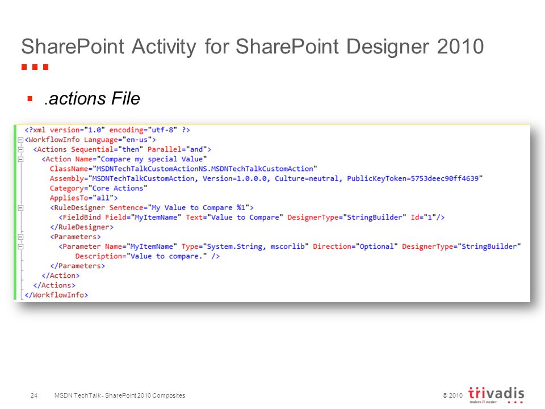This screenshot has height=409, width=545.
Task: Click the "Compare my special Value" name string
Action: point(152,159)
